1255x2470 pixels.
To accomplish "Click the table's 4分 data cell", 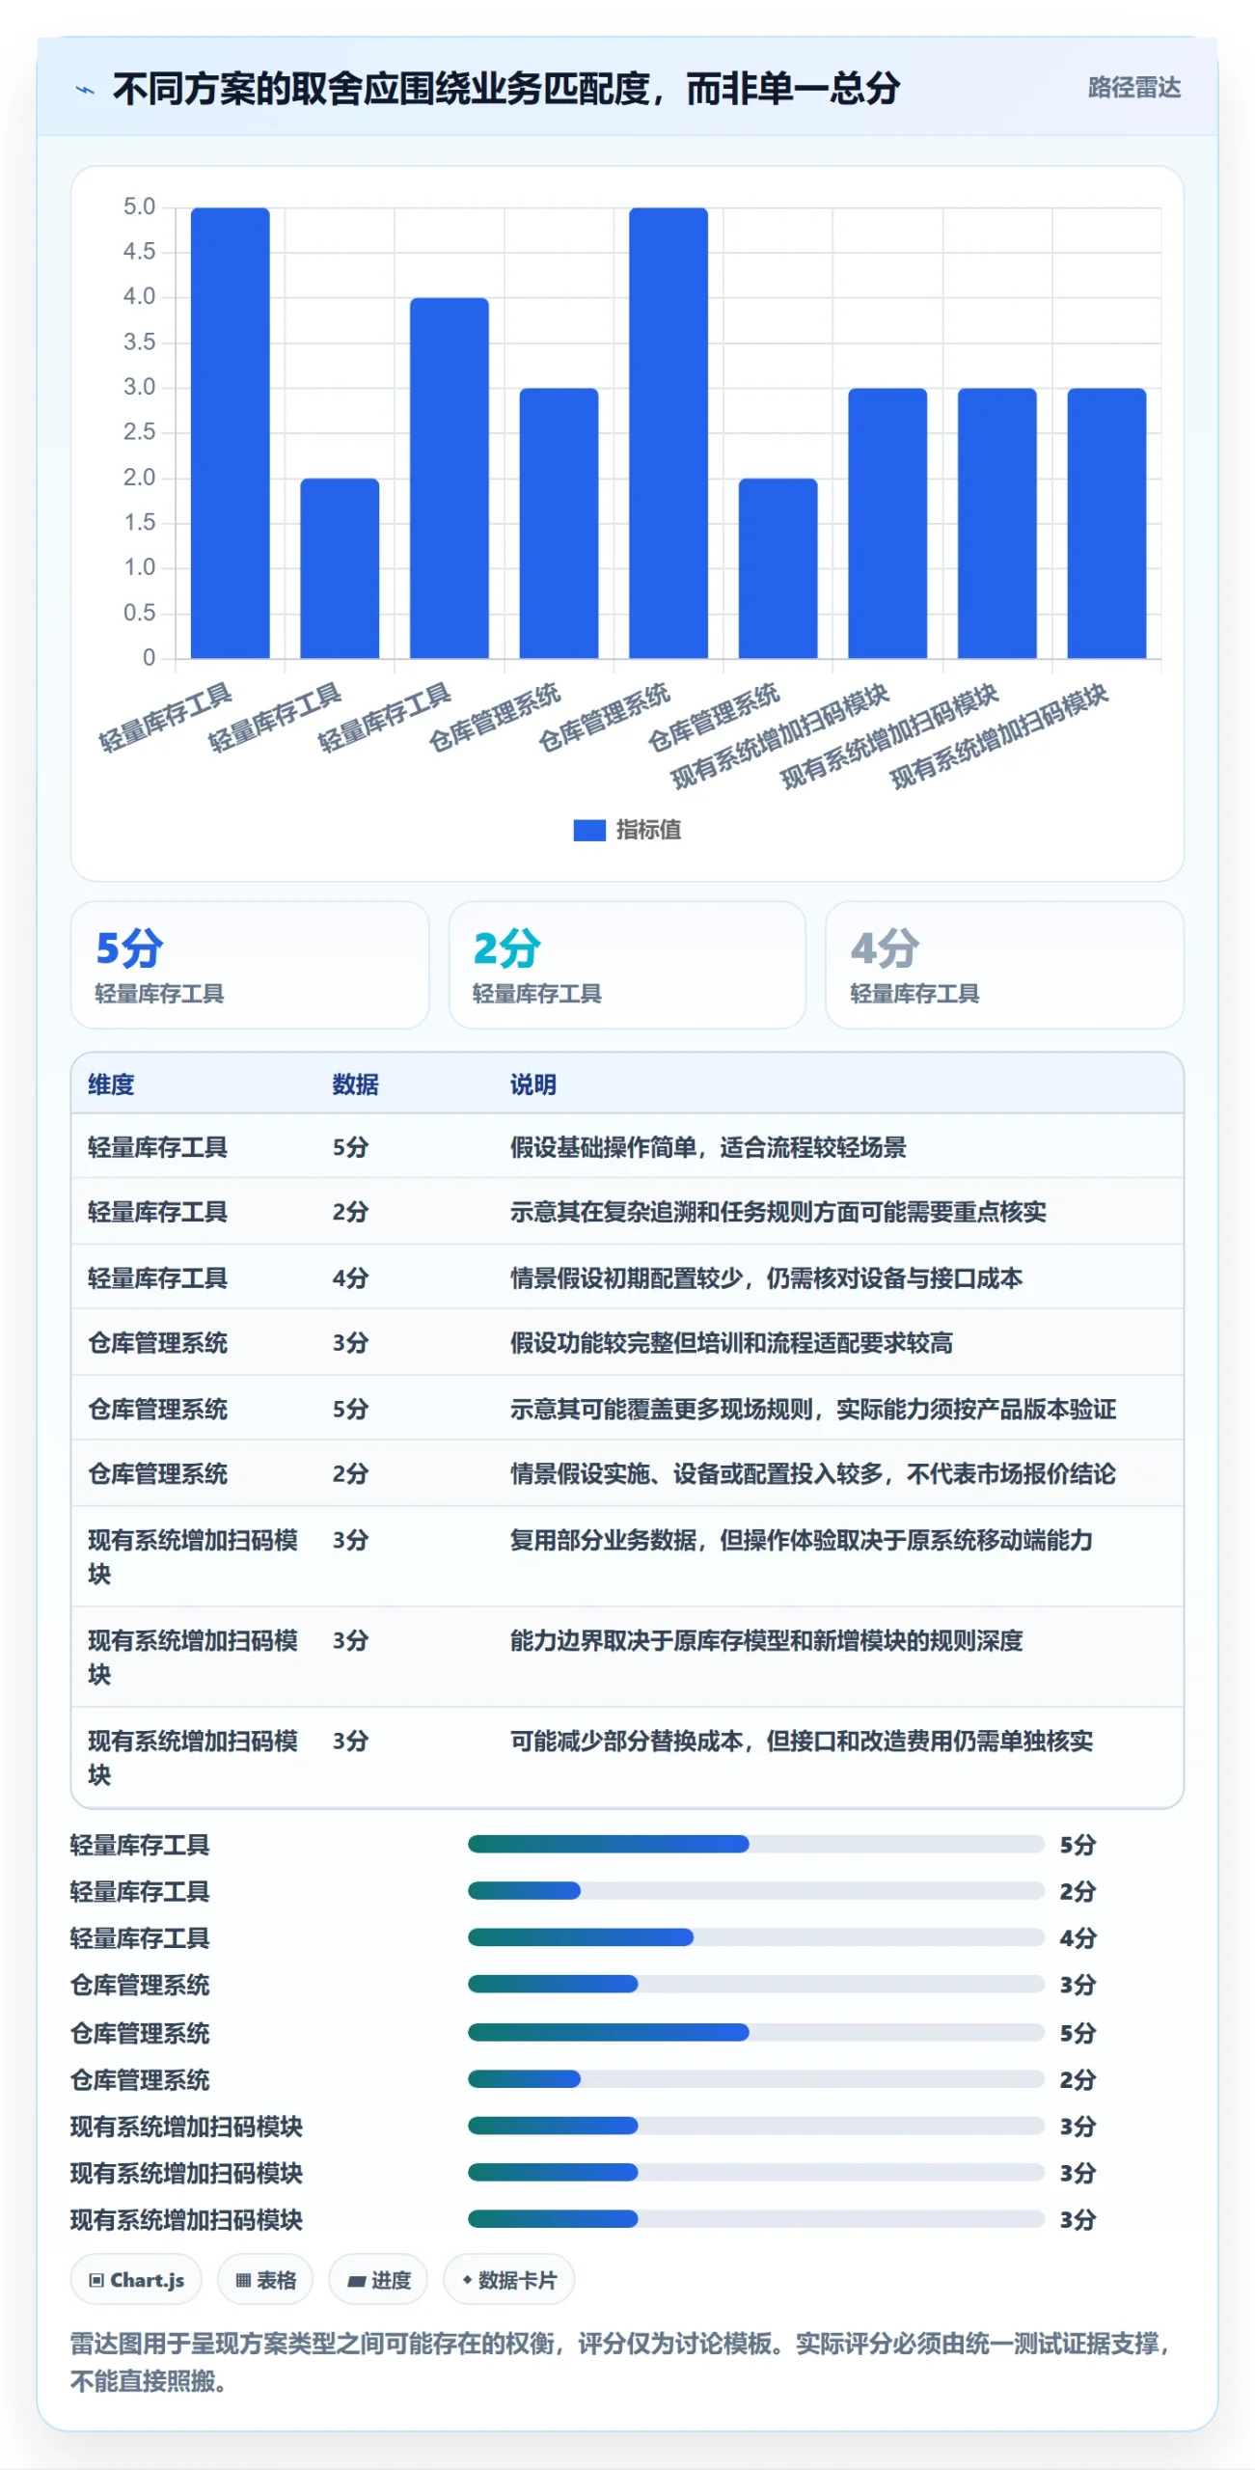I will [350, 1278].
